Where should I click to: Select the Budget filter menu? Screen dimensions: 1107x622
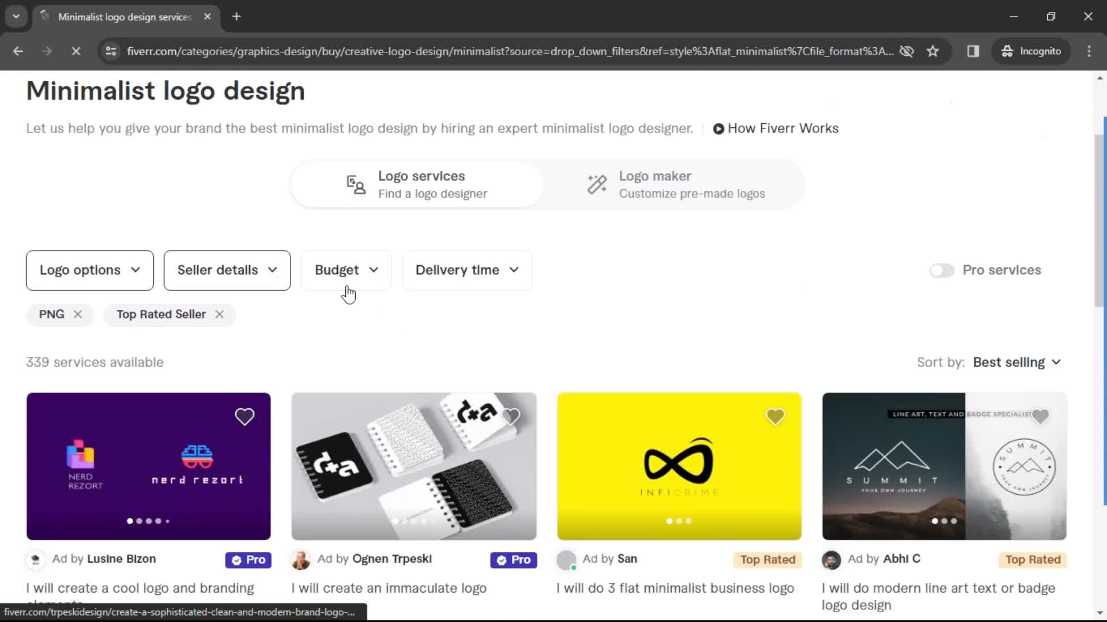click(x=345, y=270)
